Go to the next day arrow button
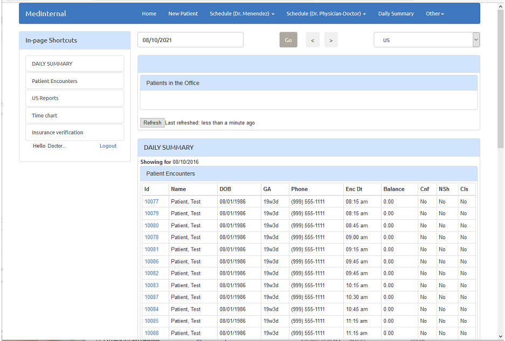Viewport: 505px width, 341px height. (331, 40)
